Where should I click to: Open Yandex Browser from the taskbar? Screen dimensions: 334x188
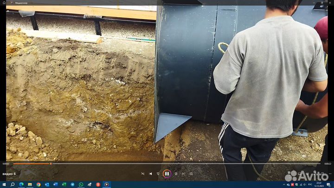[98, 184]
